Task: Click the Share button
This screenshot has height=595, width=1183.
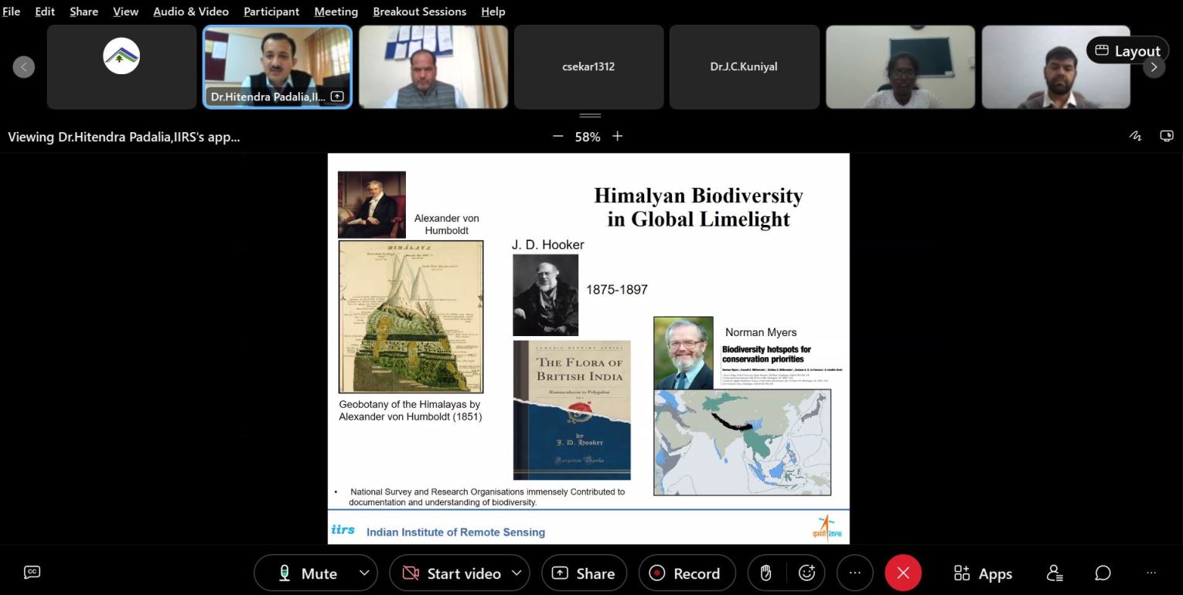Action: (x=584, y=573)
